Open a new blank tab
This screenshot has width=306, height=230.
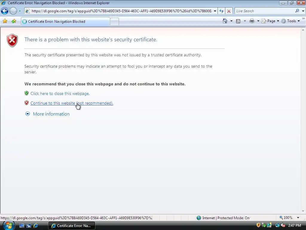click(114, 22)
